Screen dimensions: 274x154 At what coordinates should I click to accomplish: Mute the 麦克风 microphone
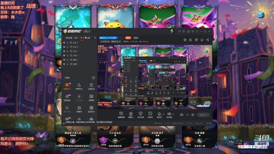coord(159,115)
